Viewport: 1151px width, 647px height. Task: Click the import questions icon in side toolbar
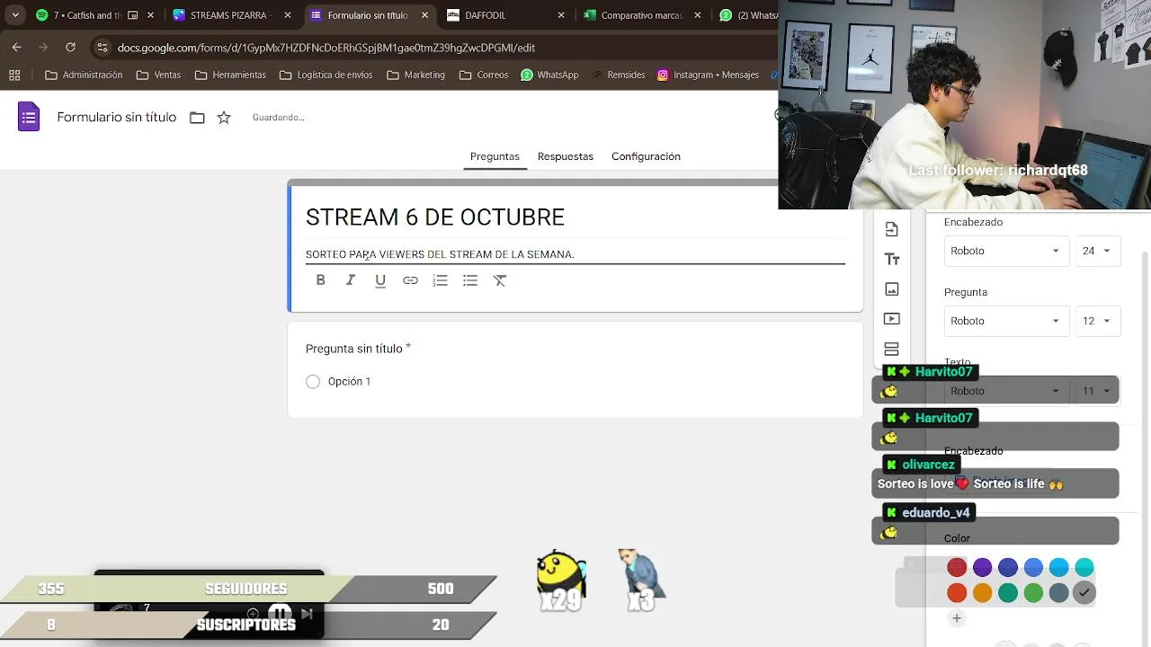[892, 229]
